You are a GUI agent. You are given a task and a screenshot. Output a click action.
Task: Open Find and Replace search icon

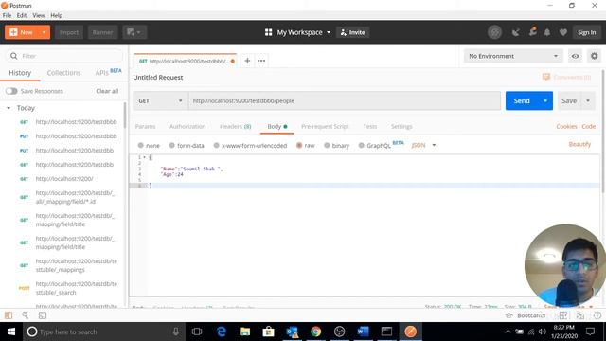[26, 315]
